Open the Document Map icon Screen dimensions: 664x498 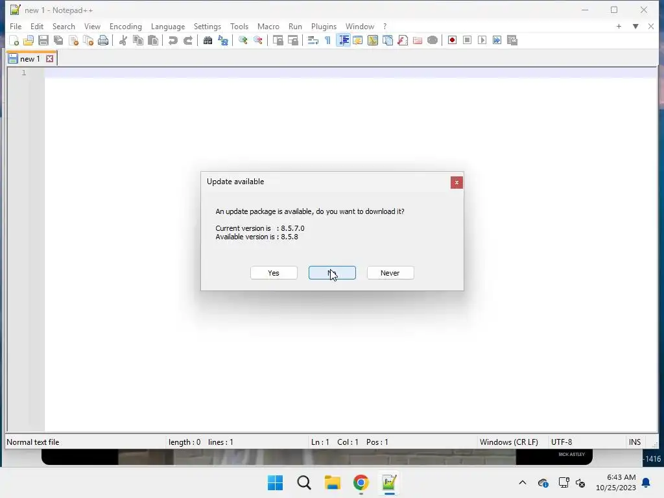[373, 40]
